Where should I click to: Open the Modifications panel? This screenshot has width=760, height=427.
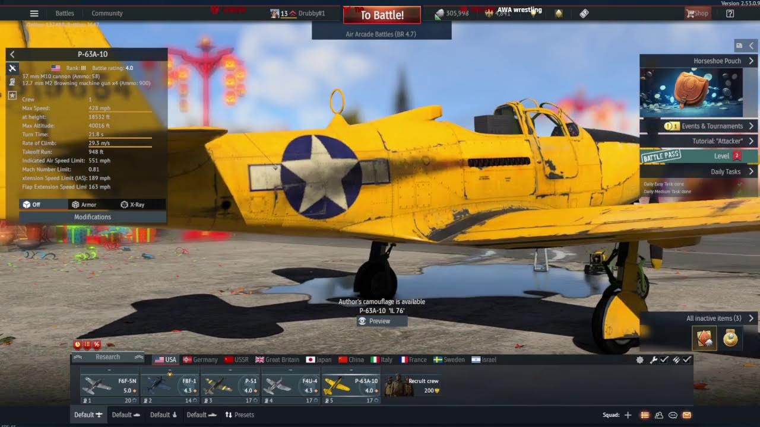click(93, 217)
